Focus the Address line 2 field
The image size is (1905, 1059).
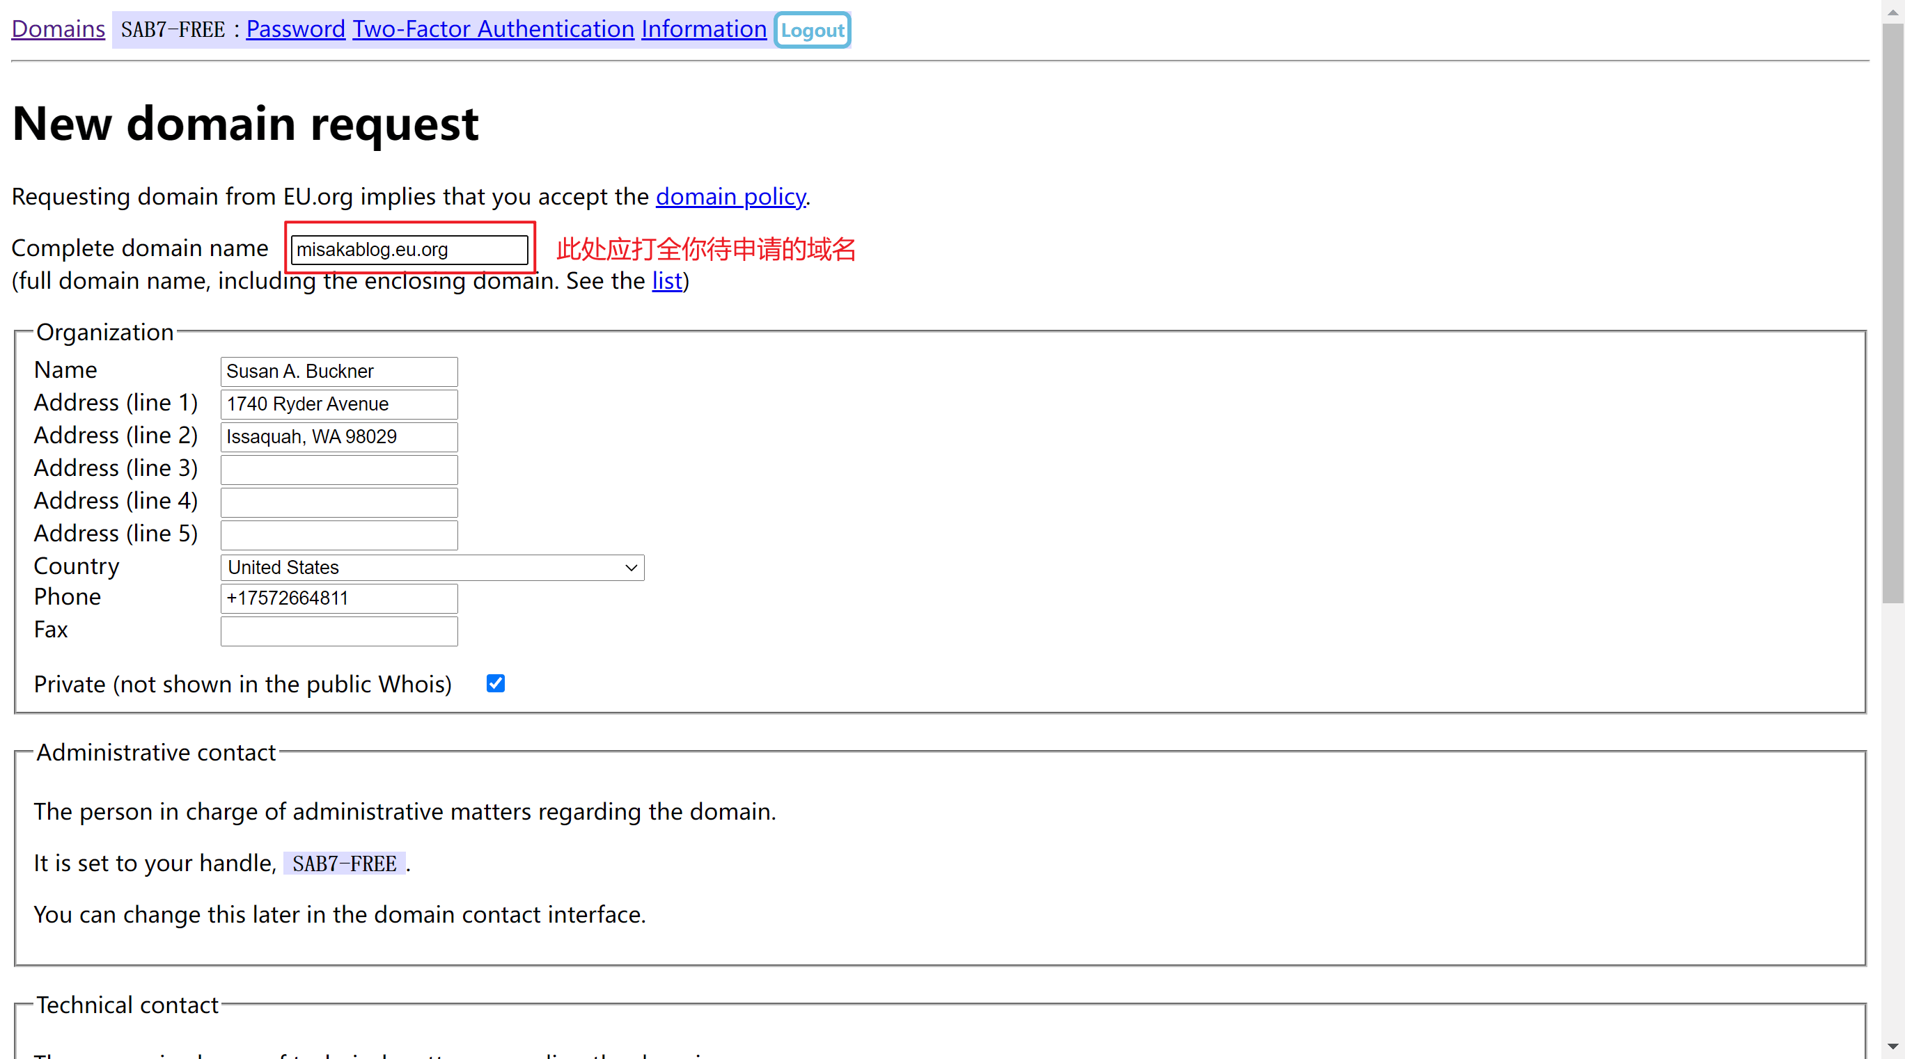(338, 437)
